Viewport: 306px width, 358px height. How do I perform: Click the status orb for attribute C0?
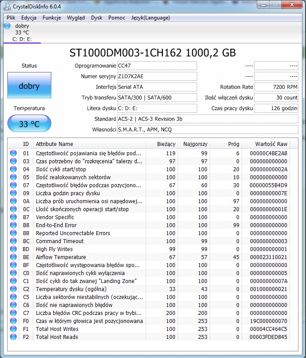pos(13,273)
